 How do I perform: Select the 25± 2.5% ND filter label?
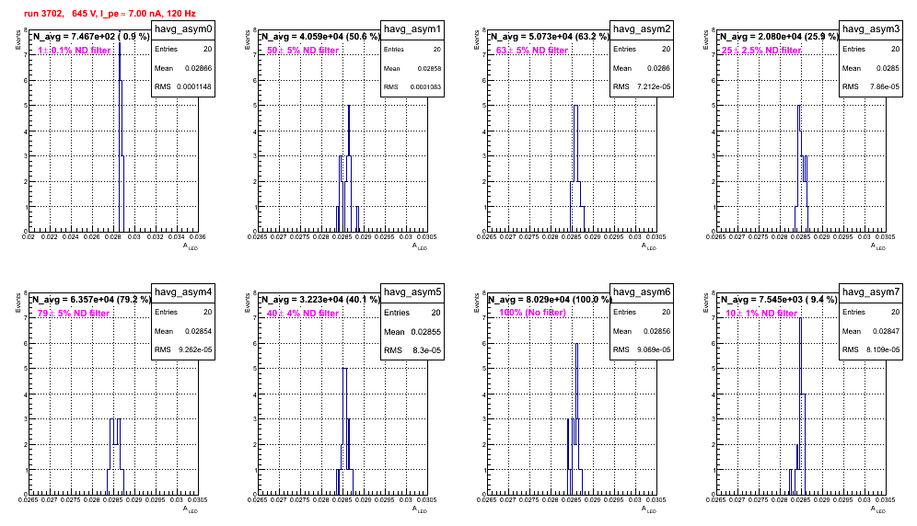click(761, 51)
